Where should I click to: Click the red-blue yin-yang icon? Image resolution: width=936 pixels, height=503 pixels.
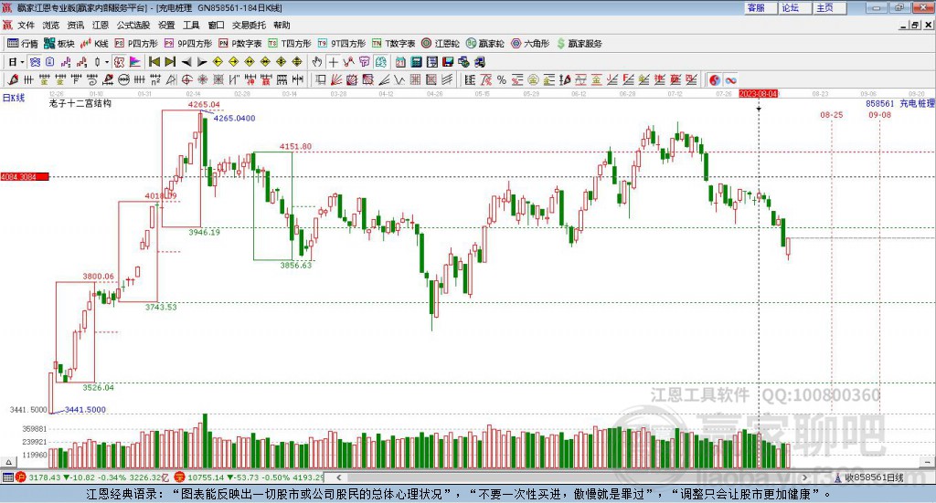tap(715, 79)
